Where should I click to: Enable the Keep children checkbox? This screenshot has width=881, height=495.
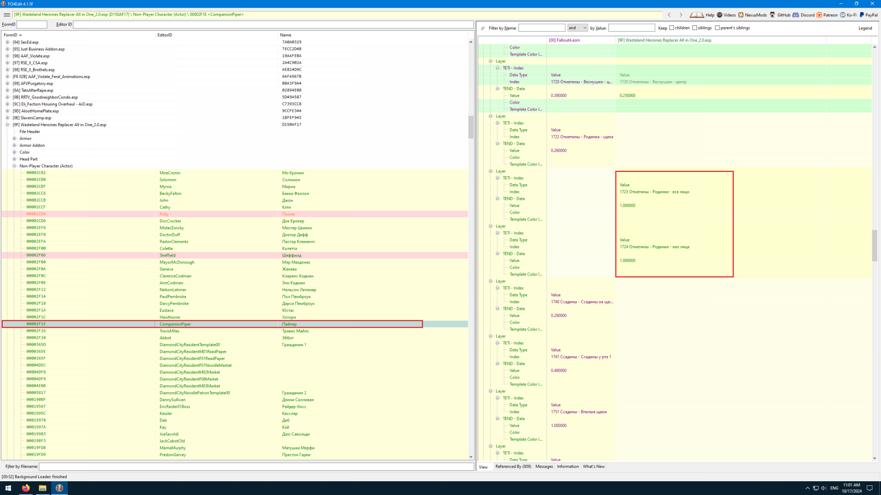(672, 28)
